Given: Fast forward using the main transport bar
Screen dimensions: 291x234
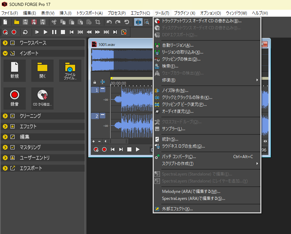Looking at the screenshot, I should click(98, 32).
